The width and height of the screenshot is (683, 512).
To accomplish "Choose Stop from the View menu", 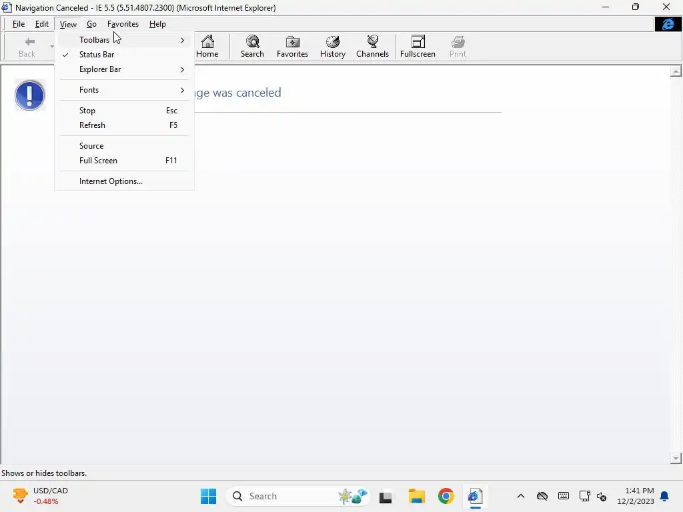I will (124, 111).
